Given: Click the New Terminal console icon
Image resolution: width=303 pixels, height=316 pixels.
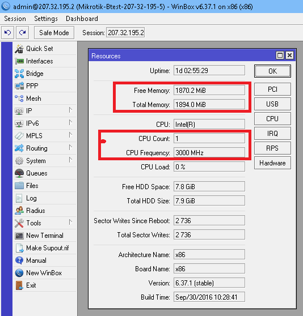Looking at the screenshot, I should (19, 236).
